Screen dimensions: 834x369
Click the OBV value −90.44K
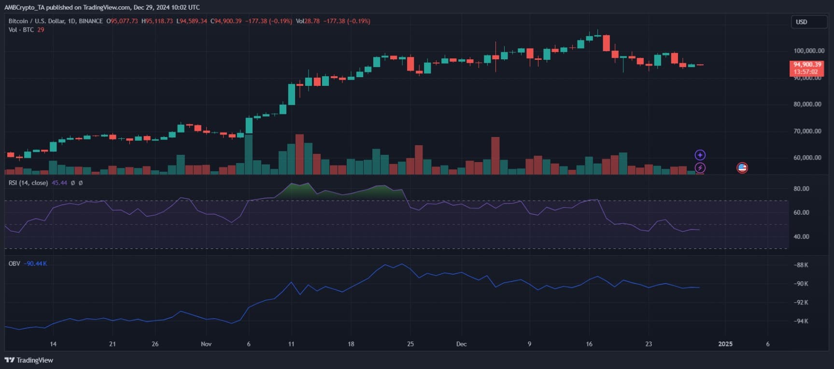click(35, 263)
